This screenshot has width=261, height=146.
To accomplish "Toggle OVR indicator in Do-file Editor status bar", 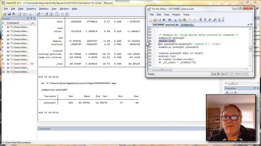I will click(x=246, y=74).
